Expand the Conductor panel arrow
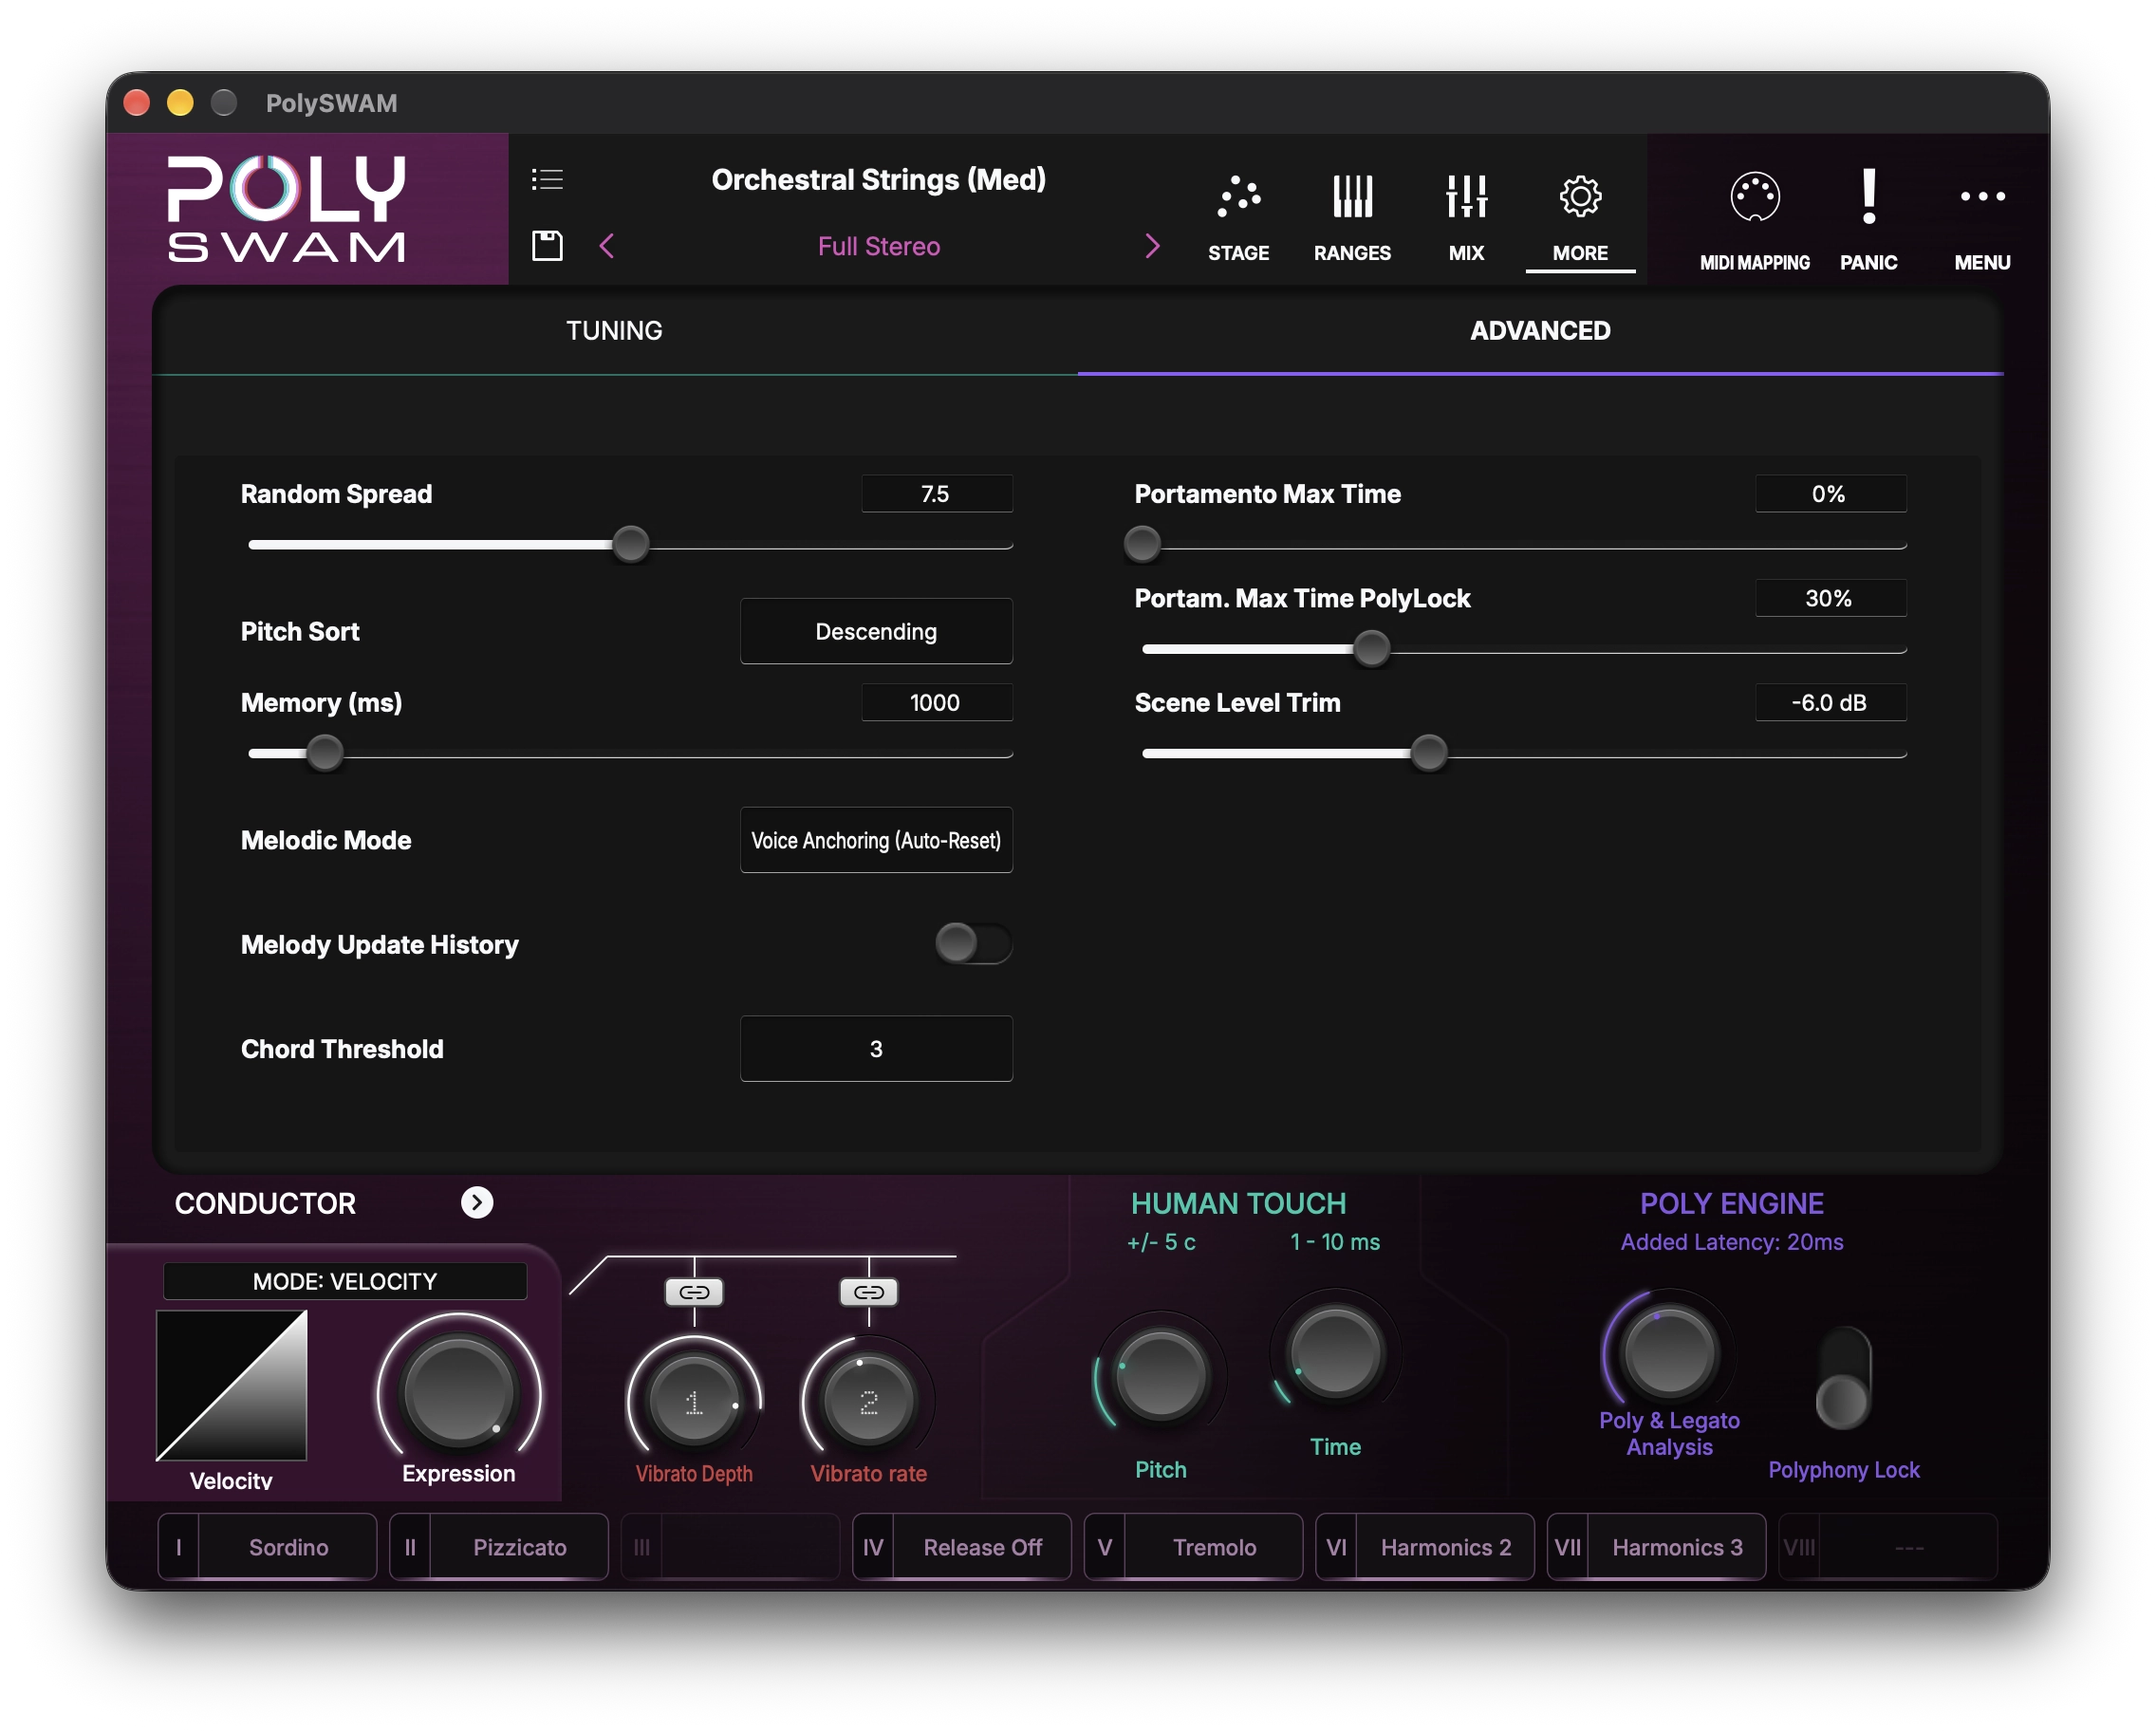2156x1731 pixels. (x=477, y=1202)
